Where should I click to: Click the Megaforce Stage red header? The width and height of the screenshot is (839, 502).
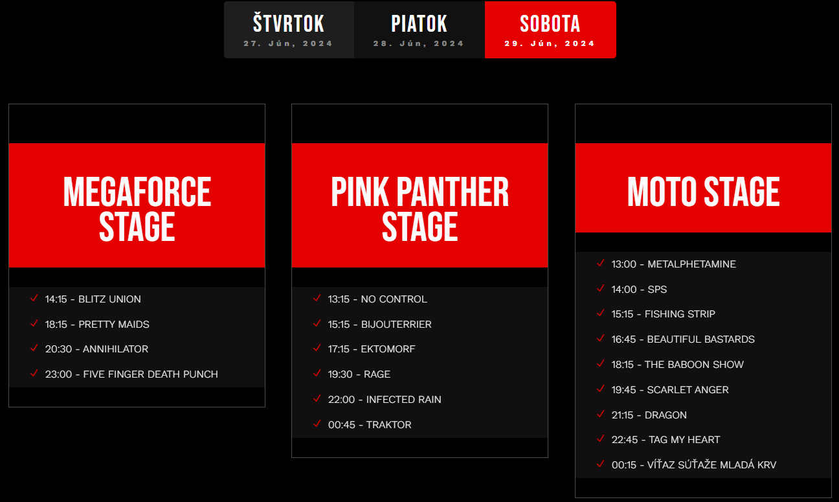(x=137, y=205)
